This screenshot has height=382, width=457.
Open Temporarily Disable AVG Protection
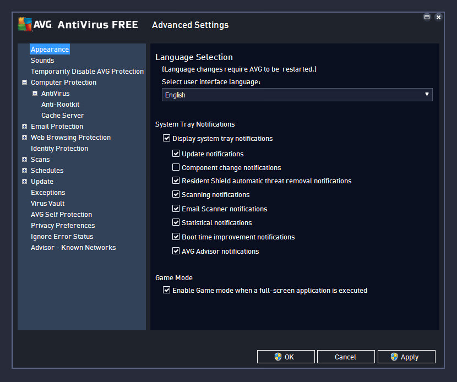coord(88,72)
